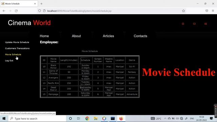
Task: Click the taskbar search box
Action: pyautogui.click(x=37, y=119)
